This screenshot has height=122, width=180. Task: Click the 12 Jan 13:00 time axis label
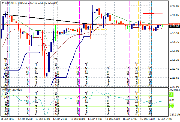42,119
